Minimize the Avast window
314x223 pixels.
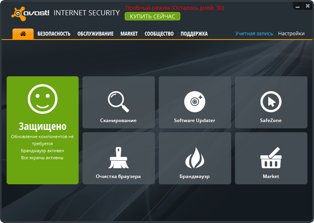point(298,5)
